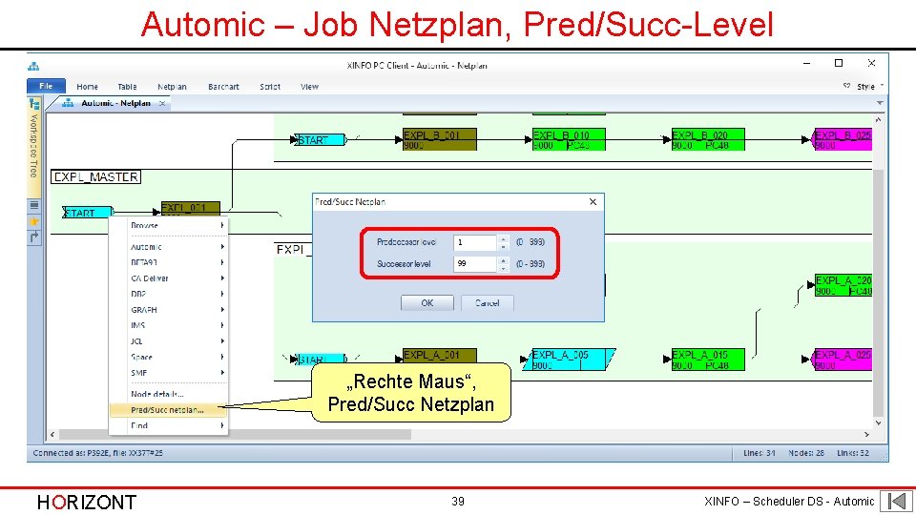Select START node under EXPL_MASTER

[x=88, y=213]
